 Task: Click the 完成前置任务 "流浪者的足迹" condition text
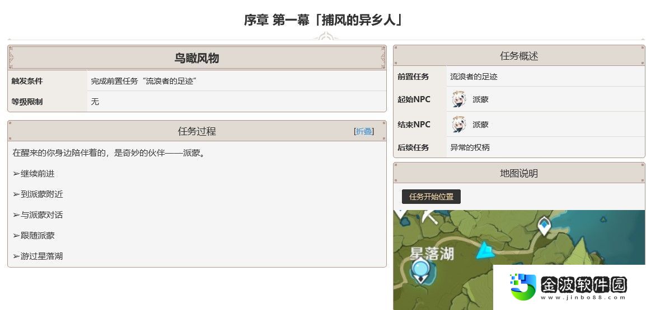click(143, 81)
